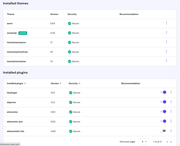Click the Secure checkmark icon for twentytwentytwo
The height and width of the screenshot is (146, 180).
click(69, 61)
